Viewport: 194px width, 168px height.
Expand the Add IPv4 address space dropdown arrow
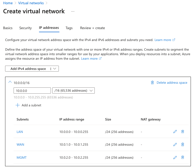pyautogui.click(x=55, y=69)
